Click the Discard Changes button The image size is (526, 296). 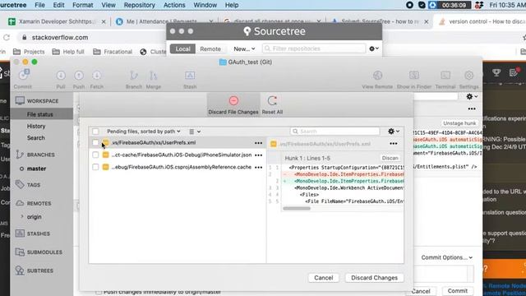coord(374,278)
